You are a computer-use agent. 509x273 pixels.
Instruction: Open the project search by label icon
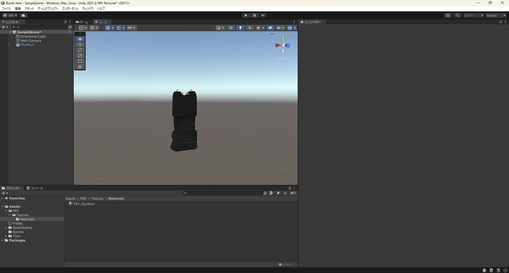coord(278,193)
